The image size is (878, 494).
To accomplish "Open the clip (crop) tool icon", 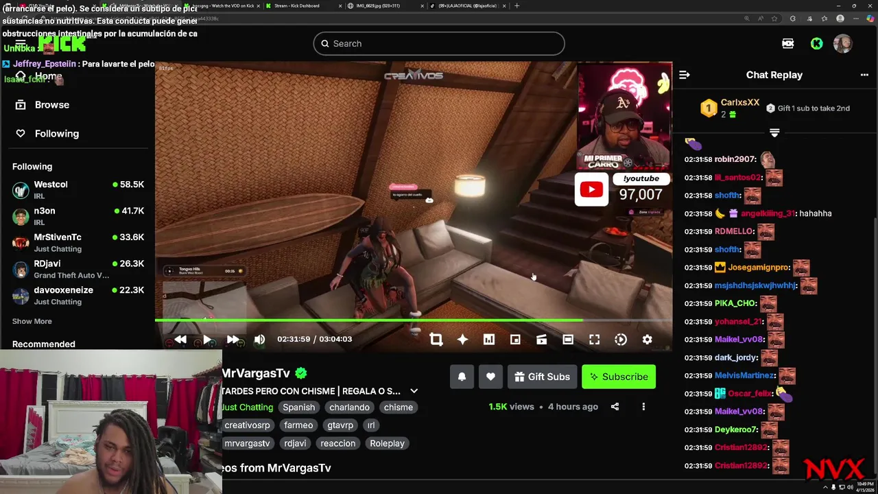I will click(436, 339).
